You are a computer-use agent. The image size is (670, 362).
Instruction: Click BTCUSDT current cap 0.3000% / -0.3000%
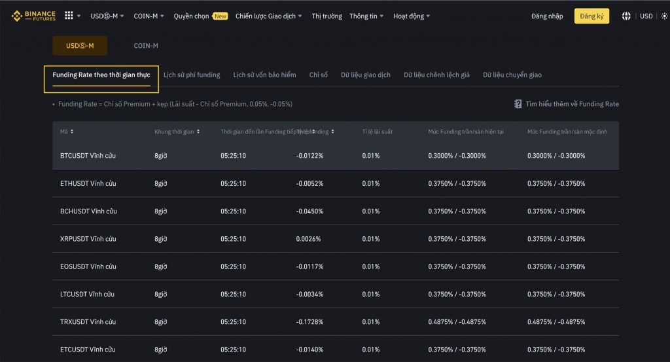tap(457, 156)
